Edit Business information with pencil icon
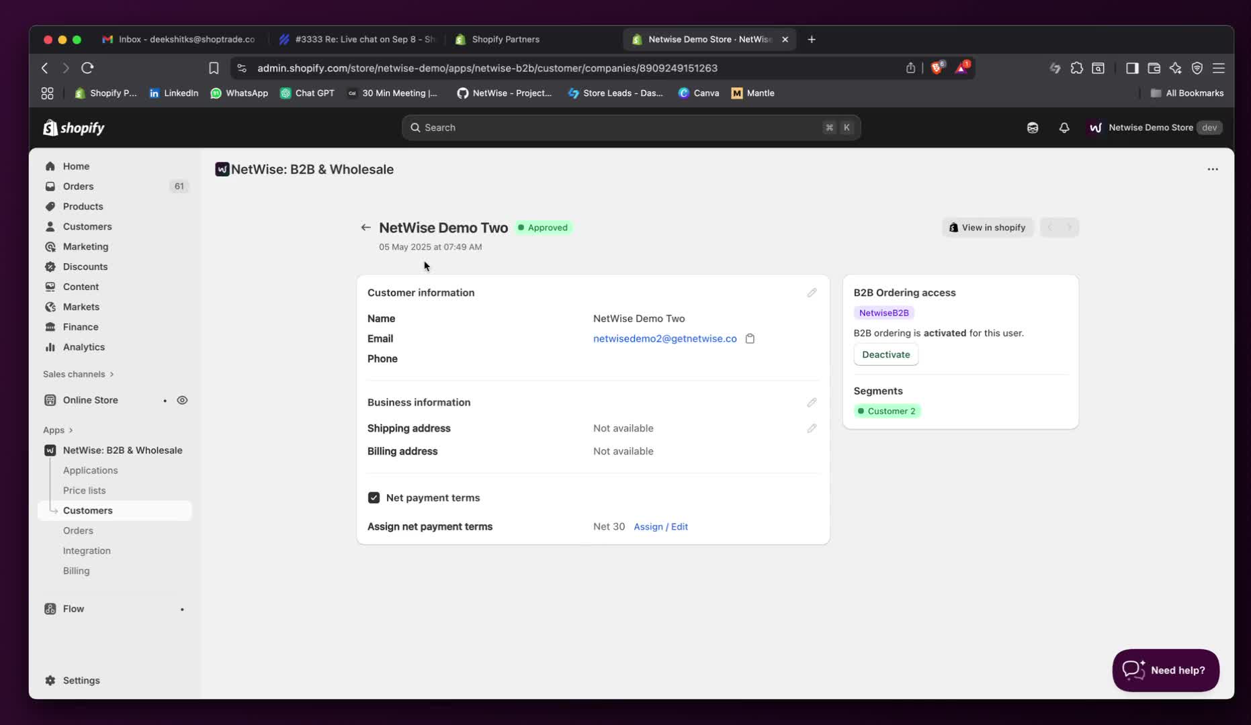1251x725 pixels. (812, 402)
